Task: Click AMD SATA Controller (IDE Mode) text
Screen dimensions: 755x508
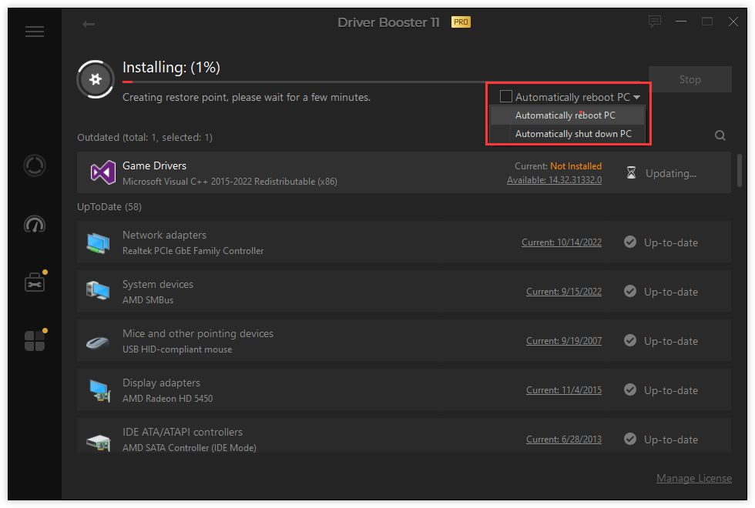Action: point(190,447)
